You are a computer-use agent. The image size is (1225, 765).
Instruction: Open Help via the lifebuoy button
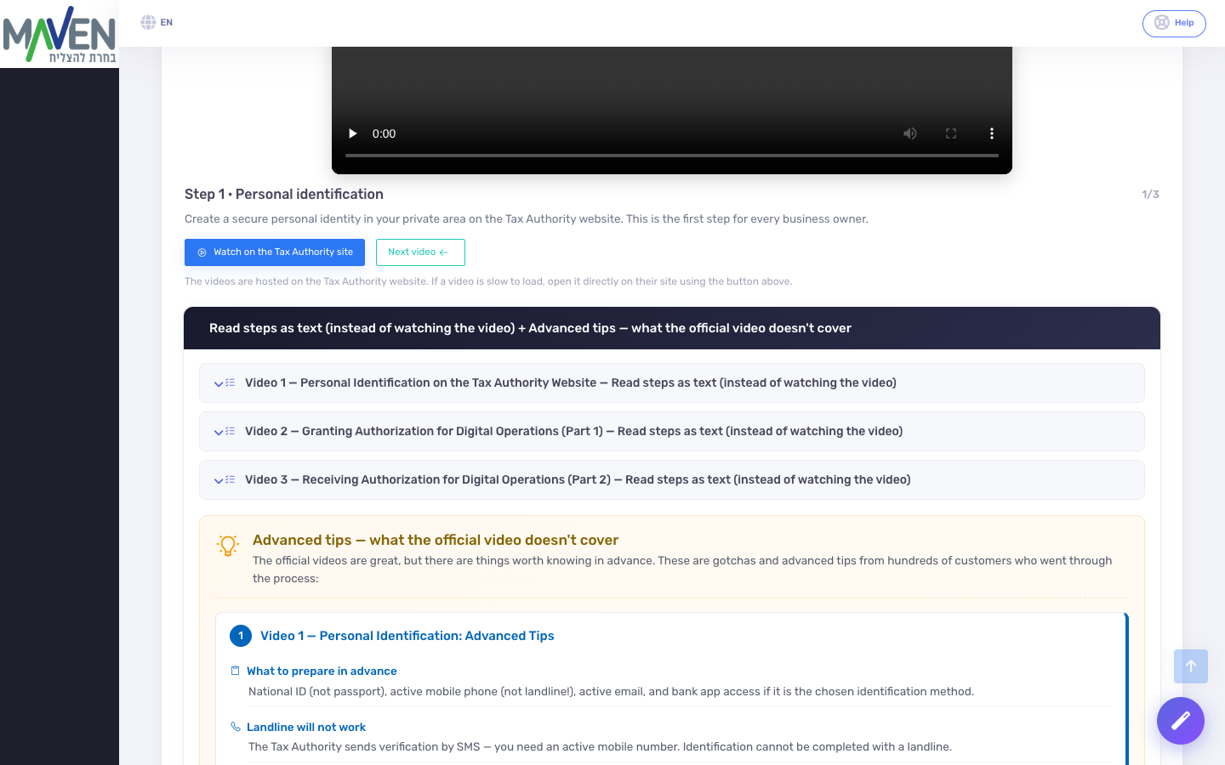(1174, 23)
